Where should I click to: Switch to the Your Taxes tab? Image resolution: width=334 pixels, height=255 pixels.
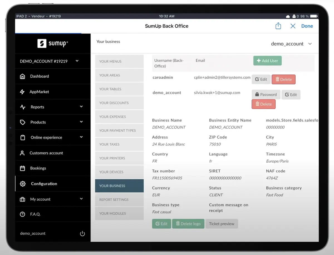click(x=119, y=144)
